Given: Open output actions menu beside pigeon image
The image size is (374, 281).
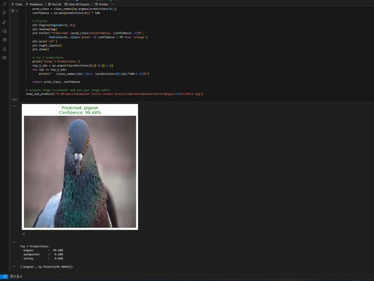Looking at the screenshot, I should 14,106.
